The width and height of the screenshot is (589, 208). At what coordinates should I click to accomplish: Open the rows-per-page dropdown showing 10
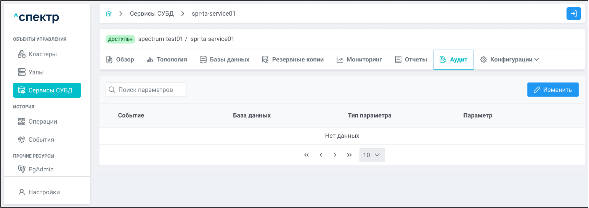[372, 155]
